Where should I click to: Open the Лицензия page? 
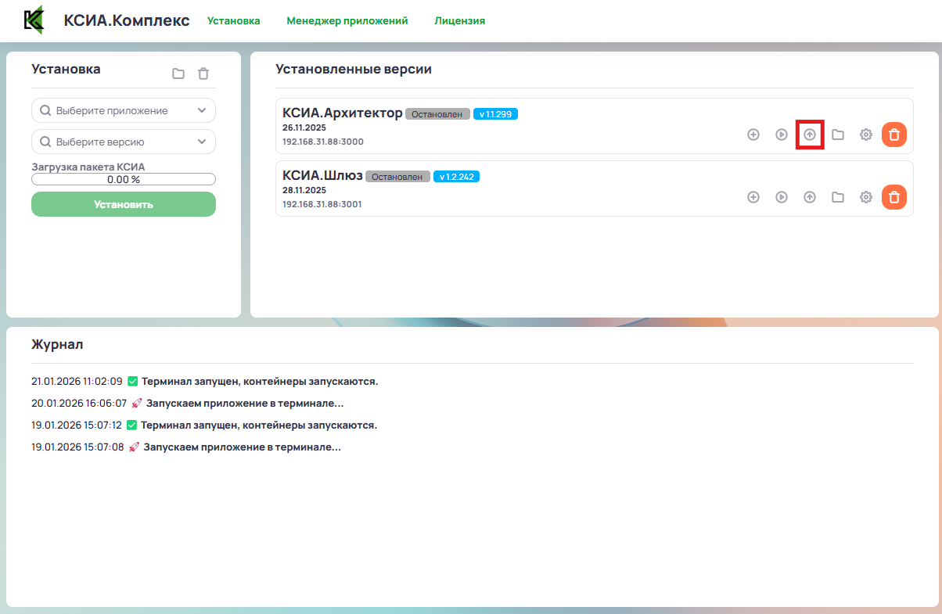click(x=460, y=21)
